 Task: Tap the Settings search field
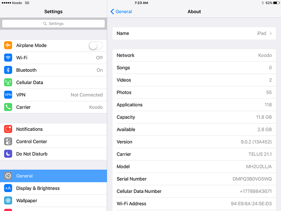click(54, 24)
